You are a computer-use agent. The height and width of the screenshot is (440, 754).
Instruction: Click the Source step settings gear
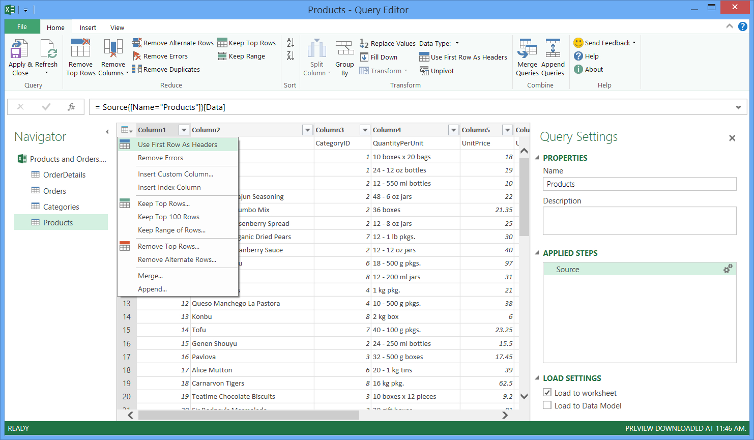(728, 269)
